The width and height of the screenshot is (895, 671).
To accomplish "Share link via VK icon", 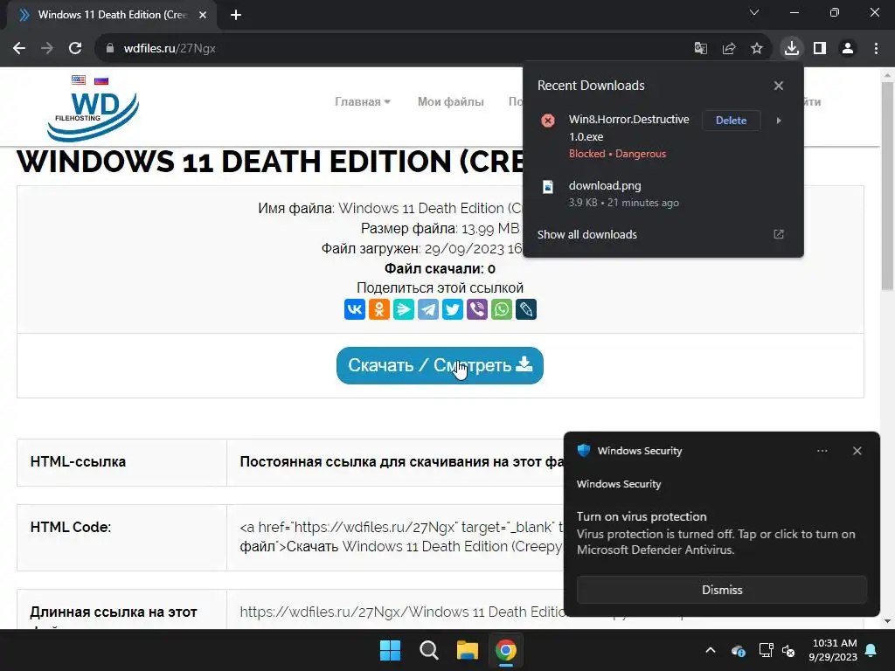I will pos(355,309).
